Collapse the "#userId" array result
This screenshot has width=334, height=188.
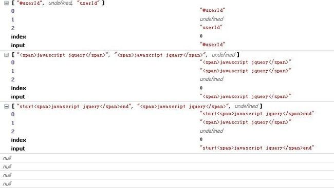[x=6, y=3]
